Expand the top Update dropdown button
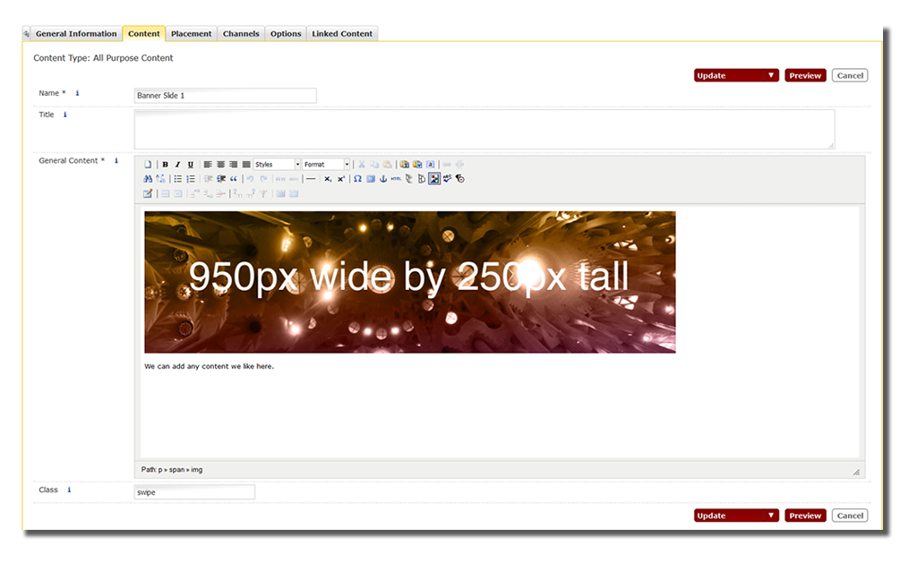Image resolution: width=917 pixels, height=588 pixels. coord(770,76)
